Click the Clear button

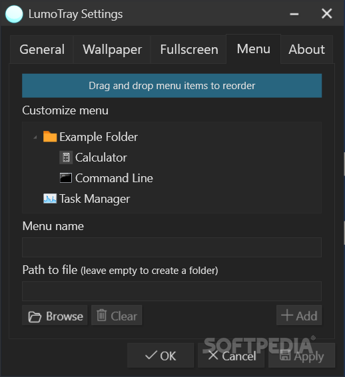coord(117,315)
